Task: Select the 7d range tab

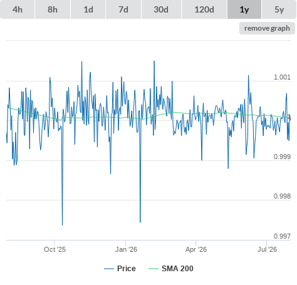Action: tap(123, 9)
